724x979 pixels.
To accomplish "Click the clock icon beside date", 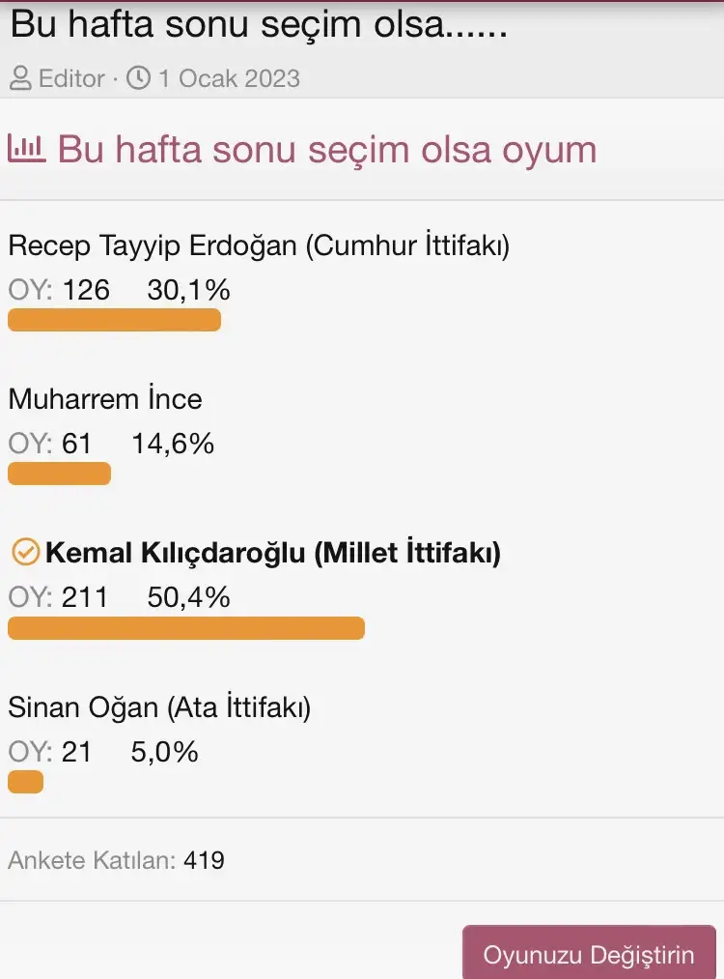I will click(x=139, y=77).
